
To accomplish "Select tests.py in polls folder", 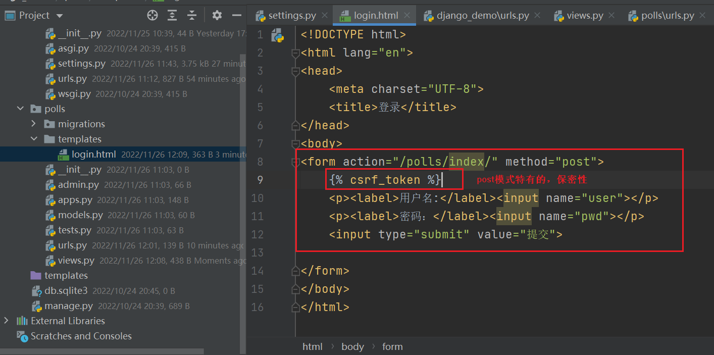I will point(75,230).
